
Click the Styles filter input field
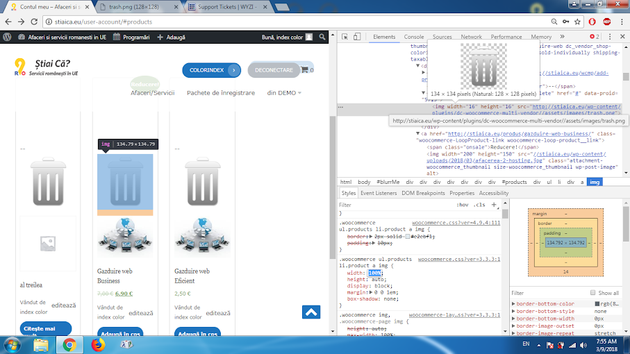[x=396, y=205]
